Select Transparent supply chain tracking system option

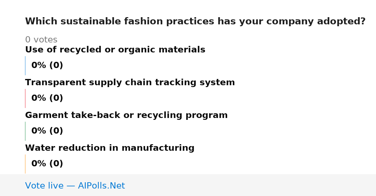[x=130, y=83]
